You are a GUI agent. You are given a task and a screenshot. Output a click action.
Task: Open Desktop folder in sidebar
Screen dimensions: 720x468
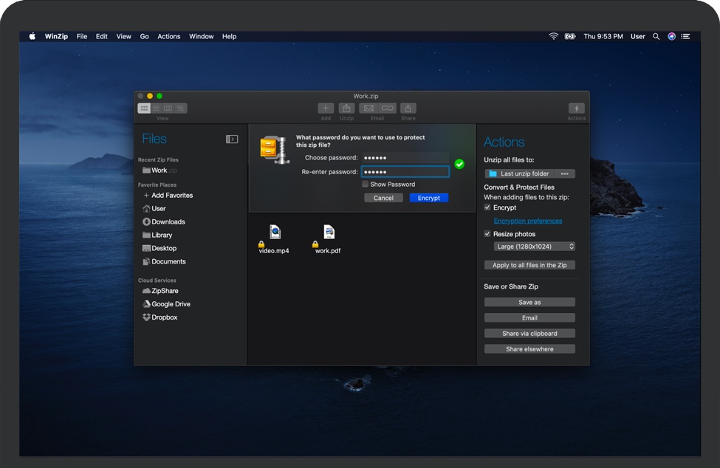[x=160, y=248]
